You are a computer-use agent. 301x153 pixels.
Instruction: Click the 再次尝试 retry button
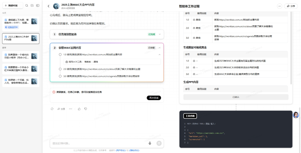point(154,98)
